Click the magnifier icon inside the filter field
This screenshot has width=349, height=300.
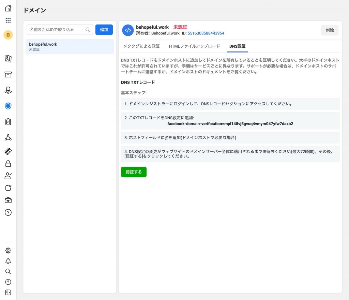click(88, 30)
